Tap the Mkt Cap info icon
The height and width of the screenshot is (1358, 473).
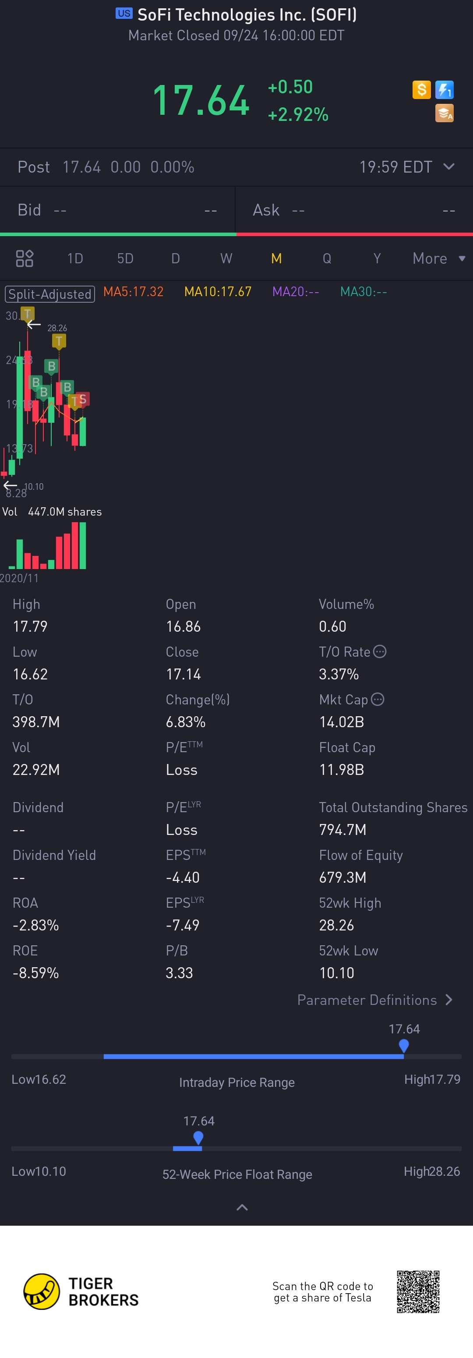point(378,699)
